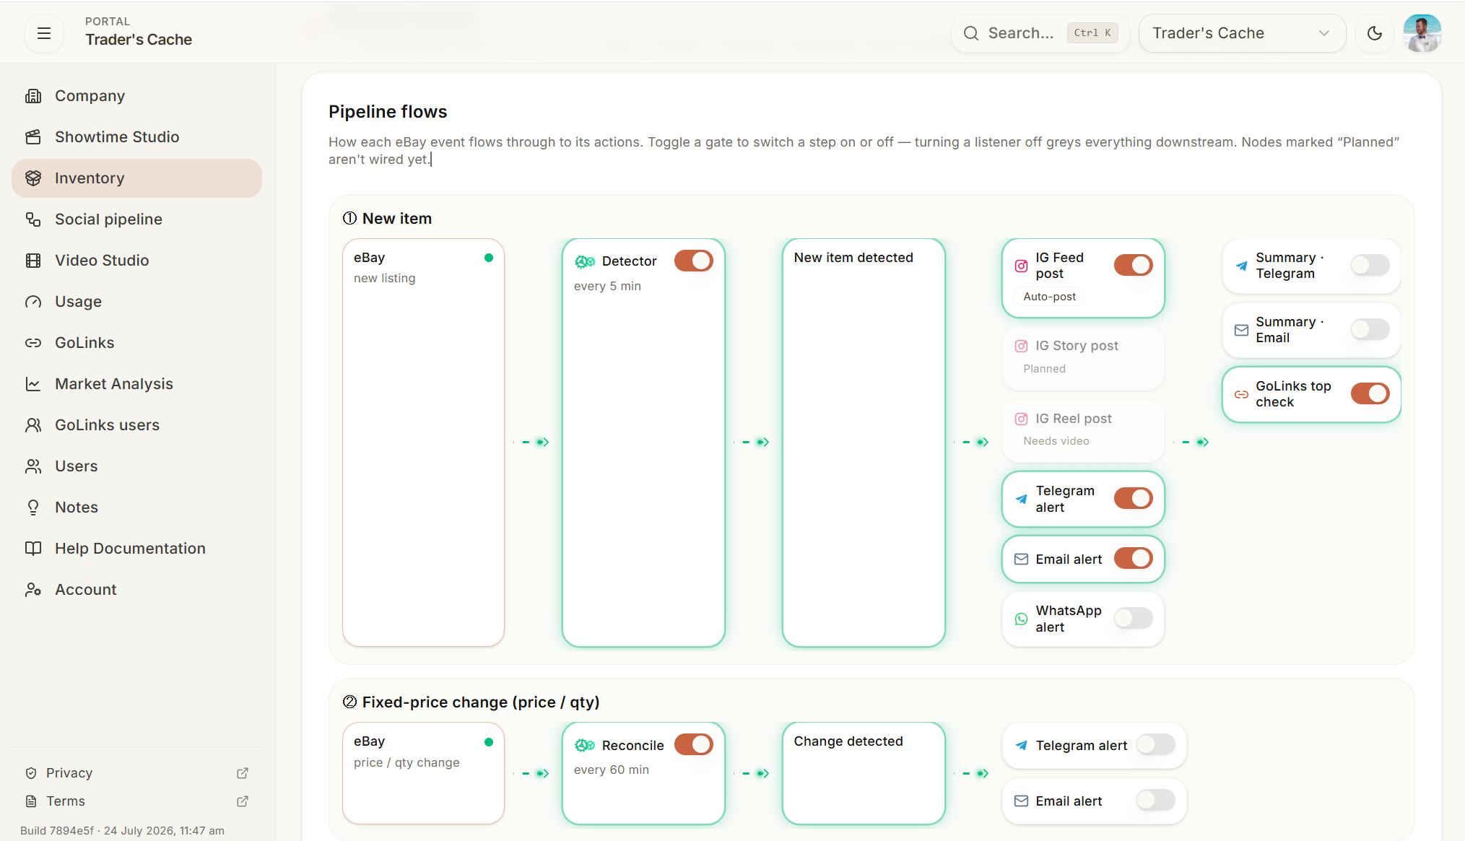Screen dimensions: 1465x841
Task: Click the Help Documentation book icon
Action: 33,549
